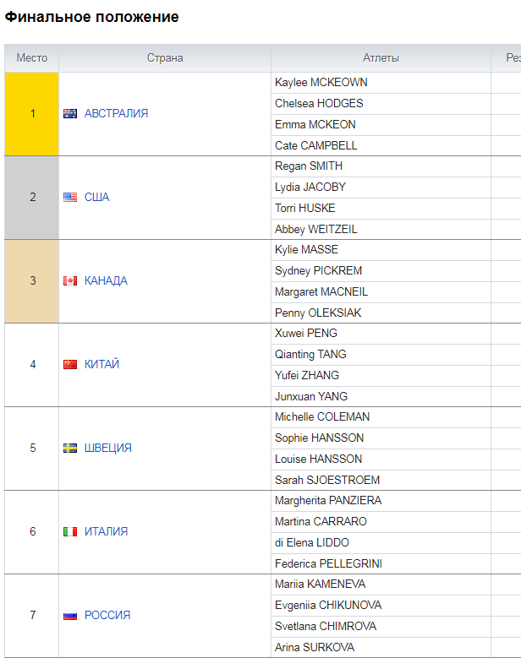The image size is (521, 658).
Task: Click the Страна column header
Action: pos(165,58)
